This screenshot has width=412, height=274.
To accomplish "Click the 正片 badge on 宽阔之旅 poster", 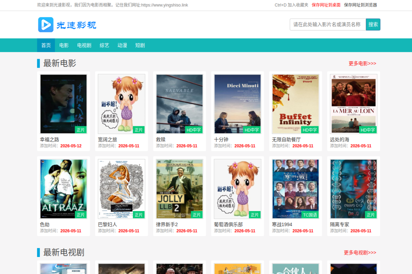I will tap(139, 130).
